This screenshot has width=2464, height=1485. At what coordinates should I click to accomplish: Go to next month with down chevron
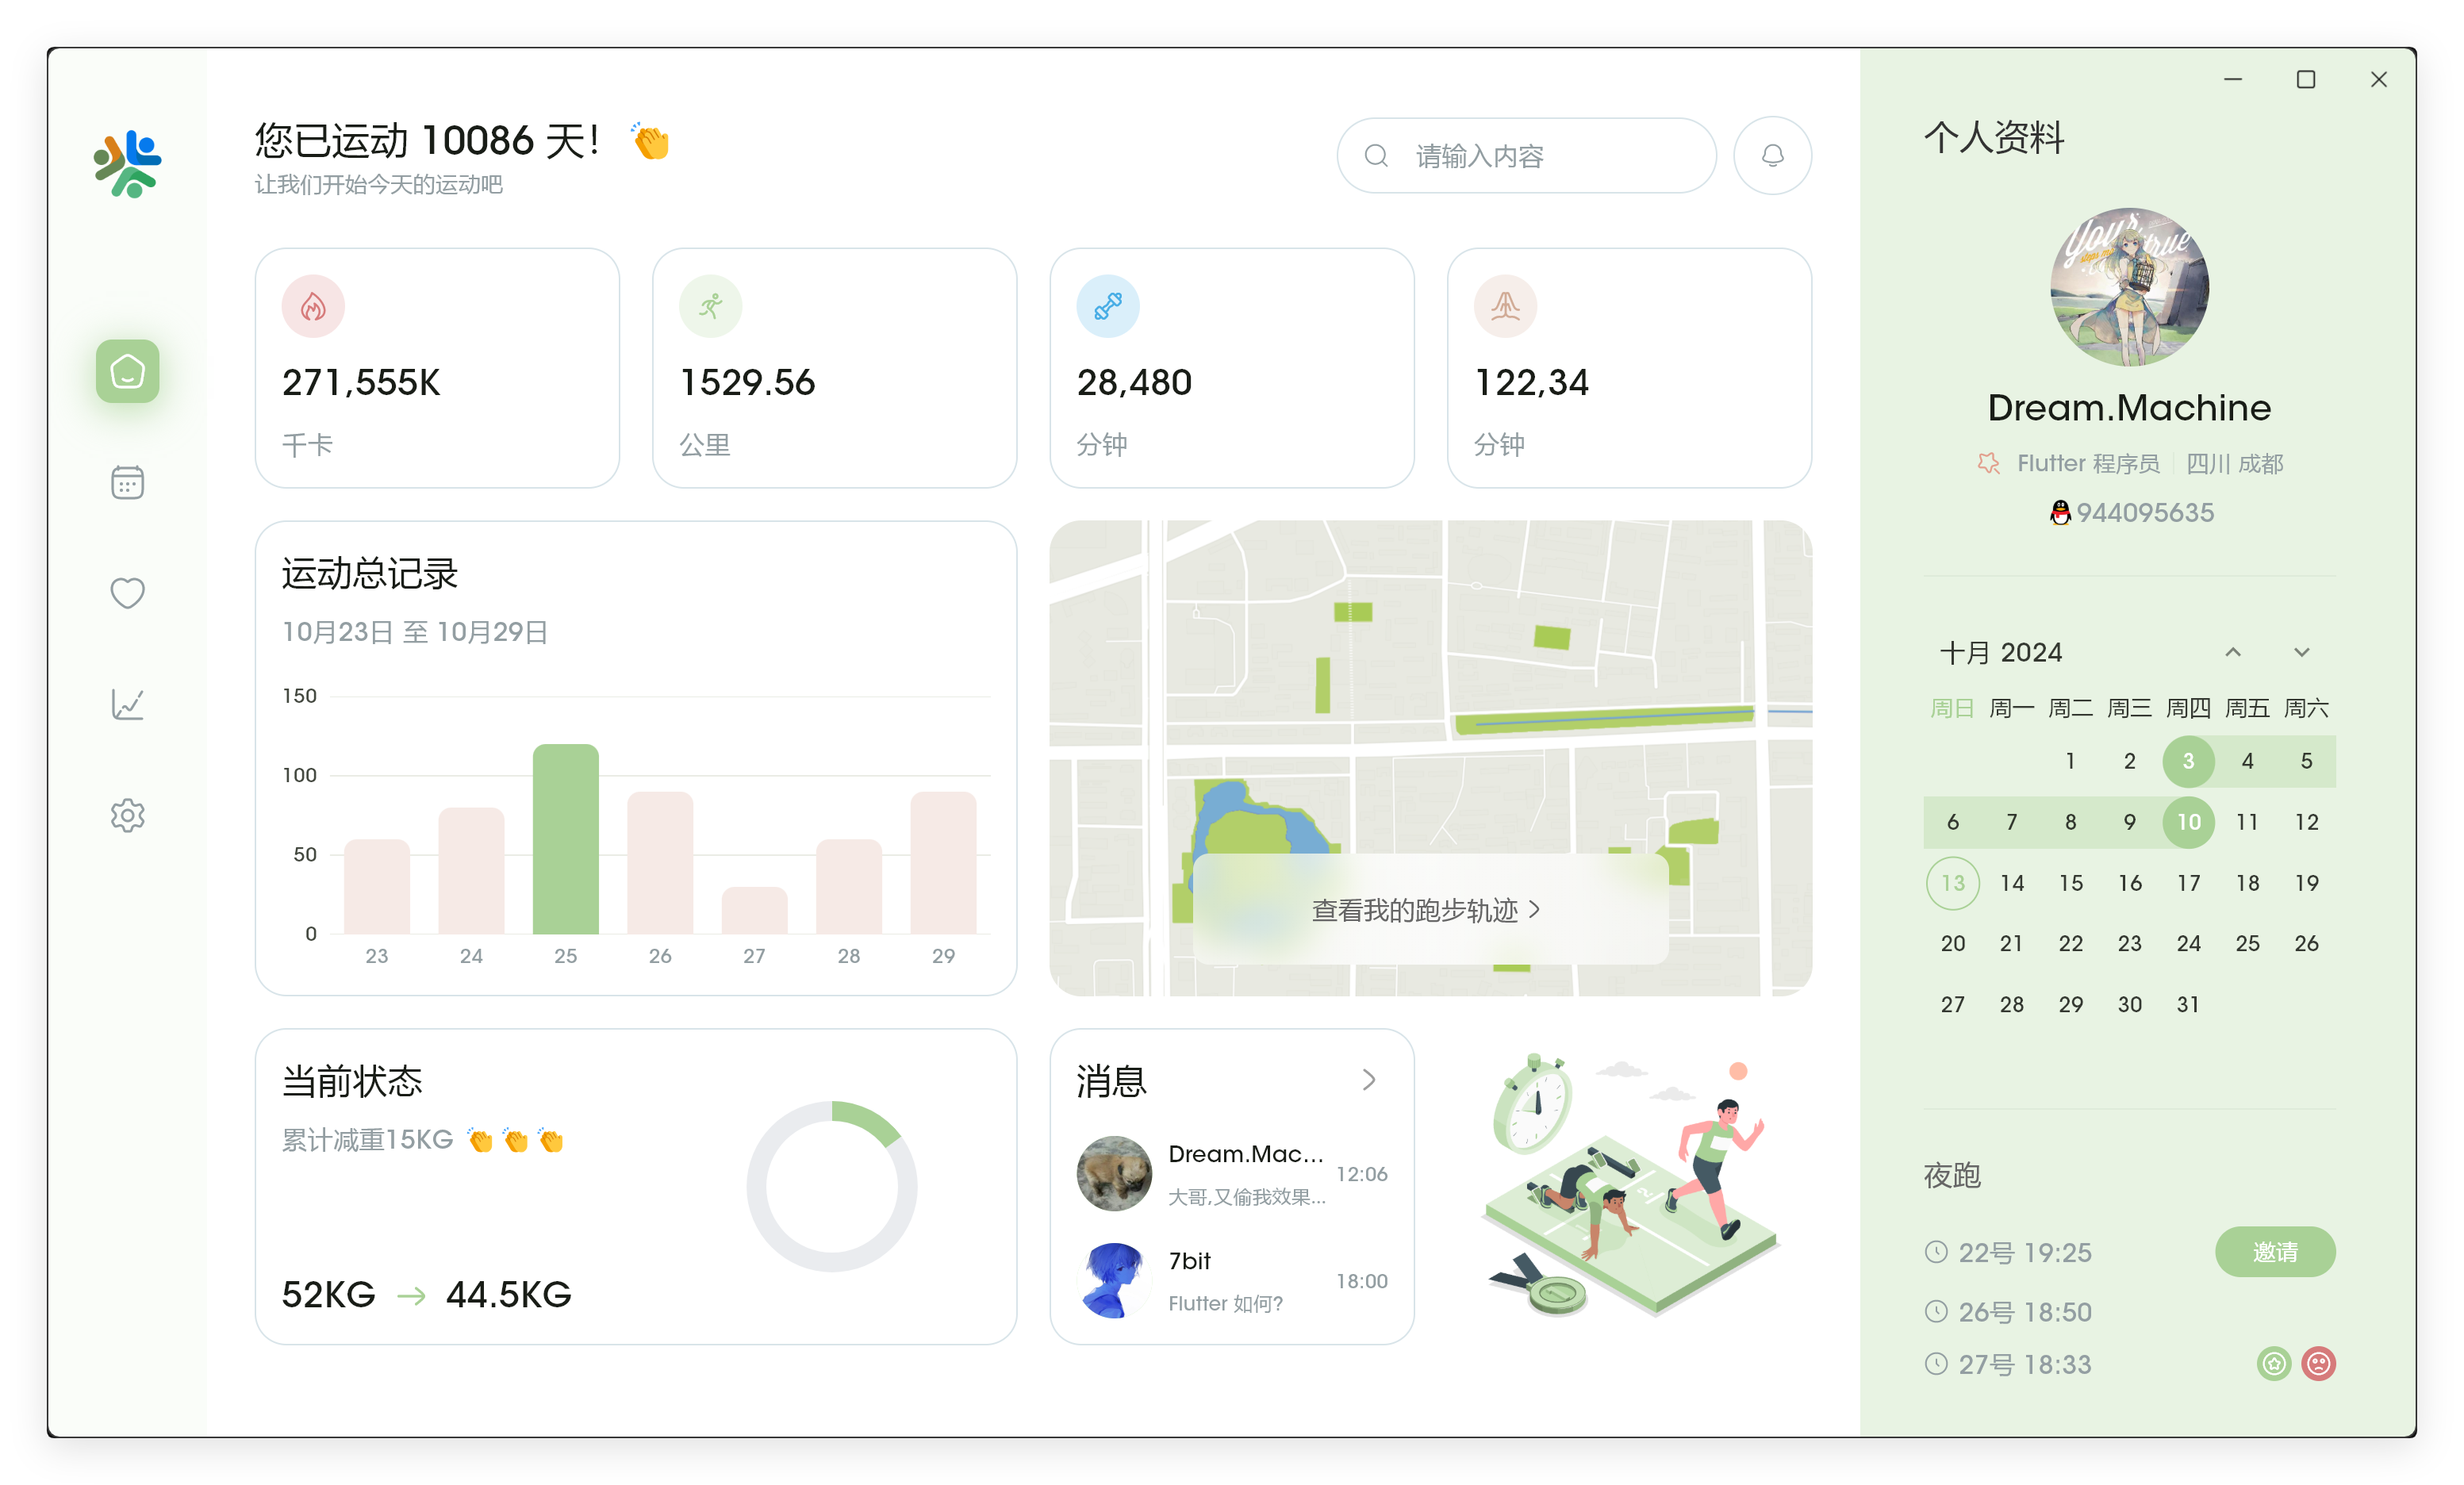[2301, 652]
